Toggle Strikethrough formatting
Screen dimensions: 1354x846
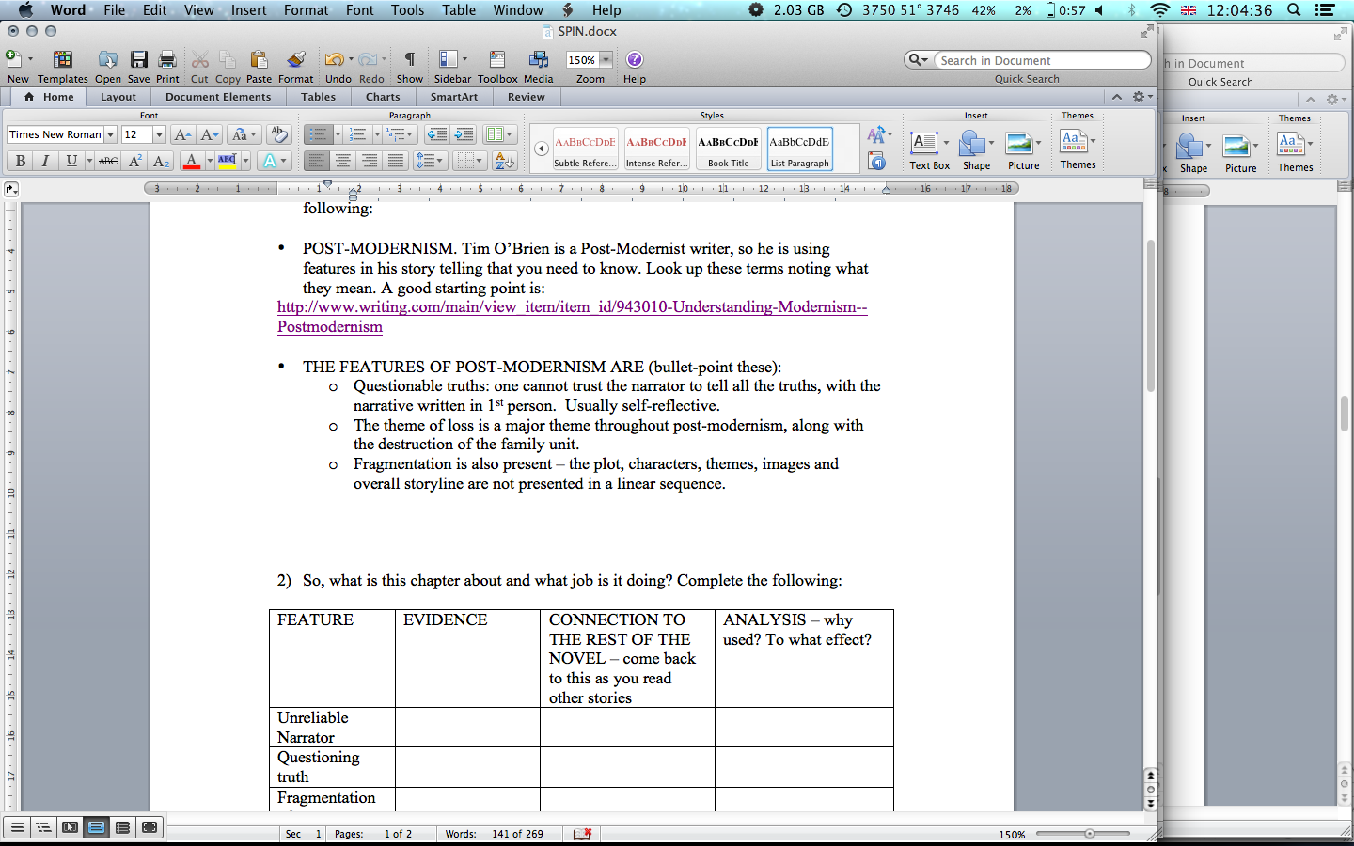point(108,161)
